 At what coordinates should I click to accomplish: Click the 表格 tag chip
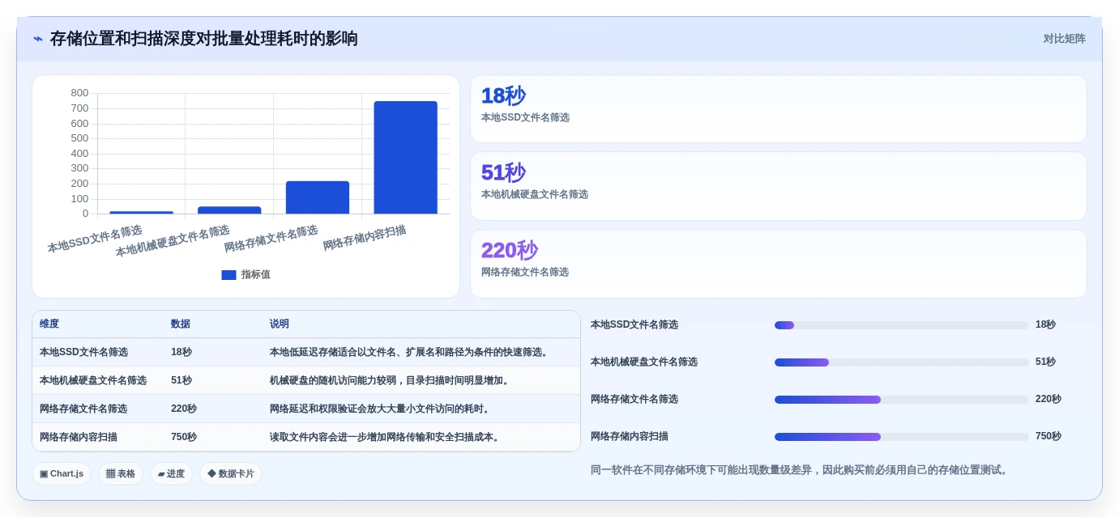coord(121,474)
